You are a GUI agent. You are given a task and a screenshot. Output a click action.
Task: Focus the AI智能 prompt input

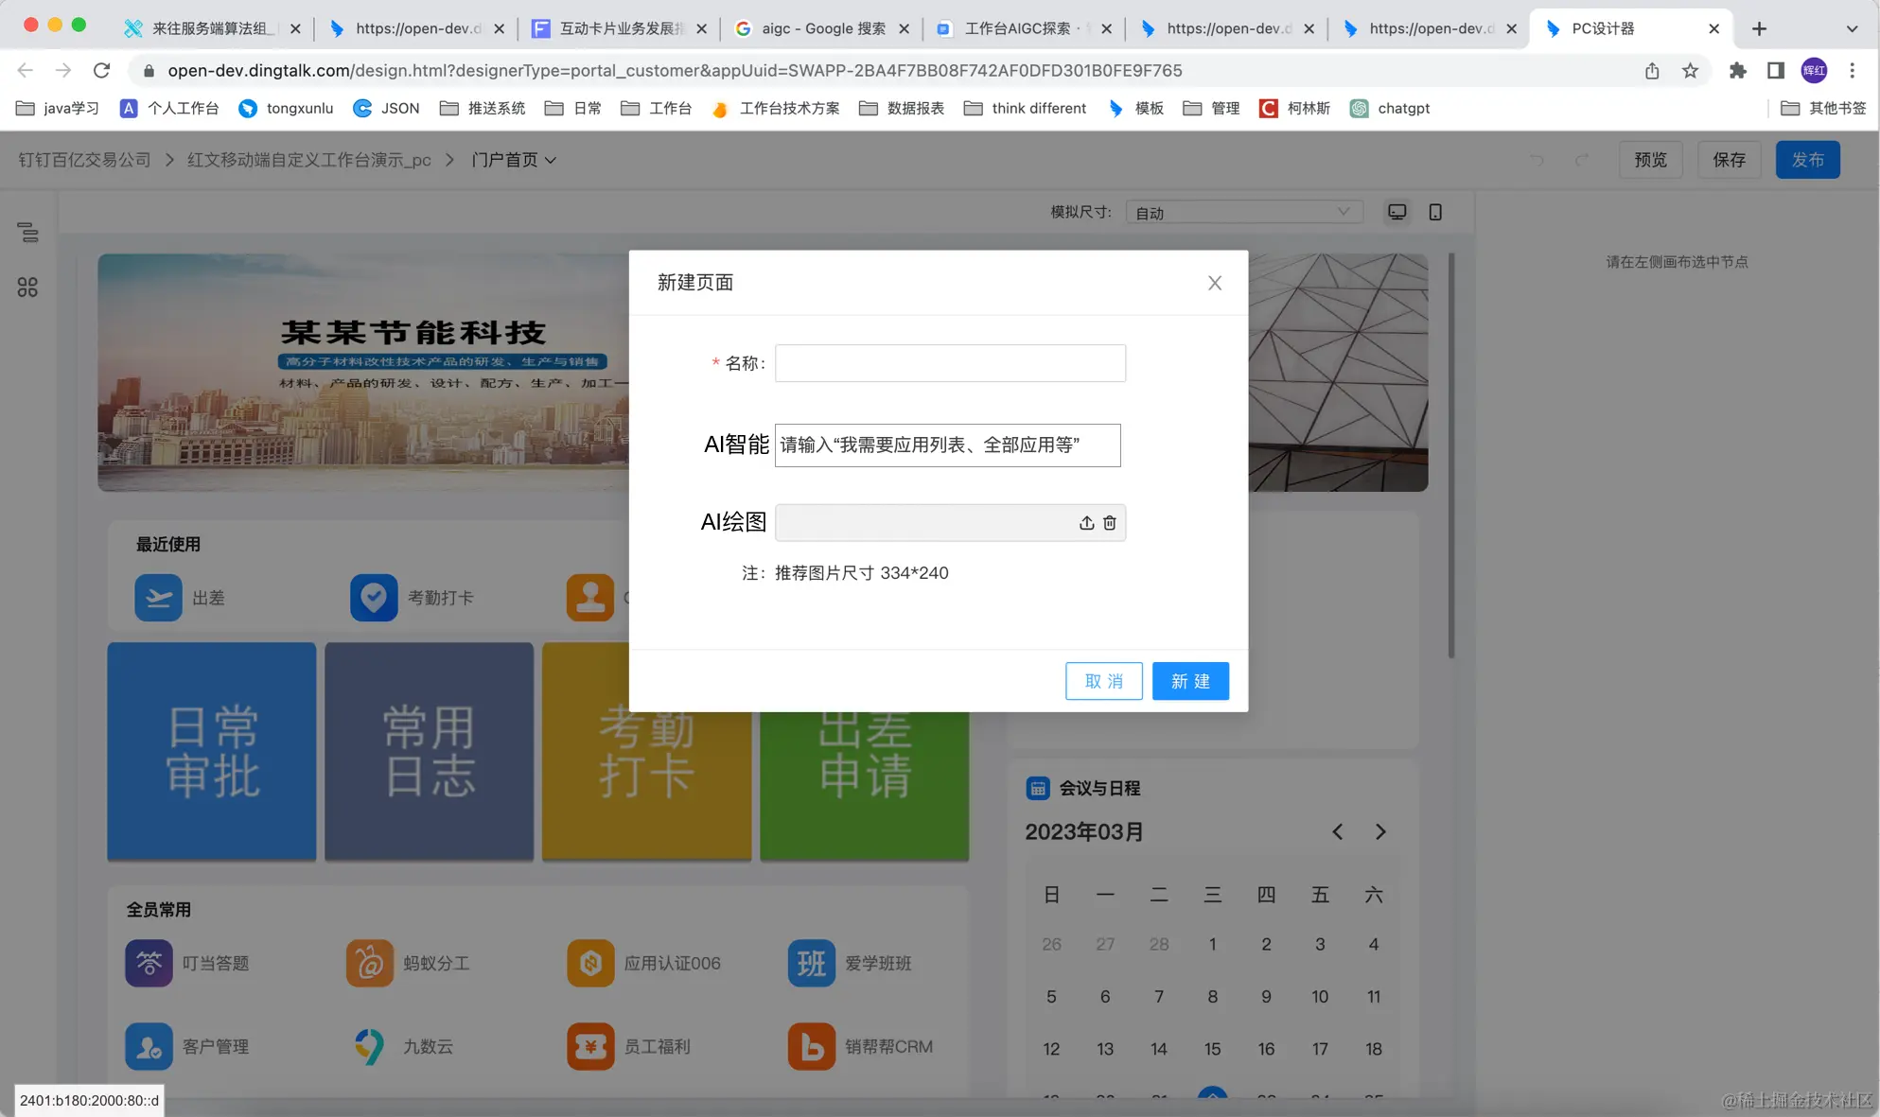(x=947, y=445)
